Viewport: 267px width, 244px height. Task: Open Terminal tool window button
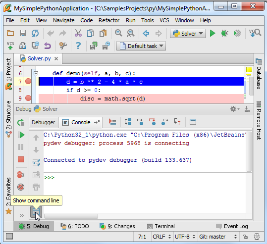[160, 226]
